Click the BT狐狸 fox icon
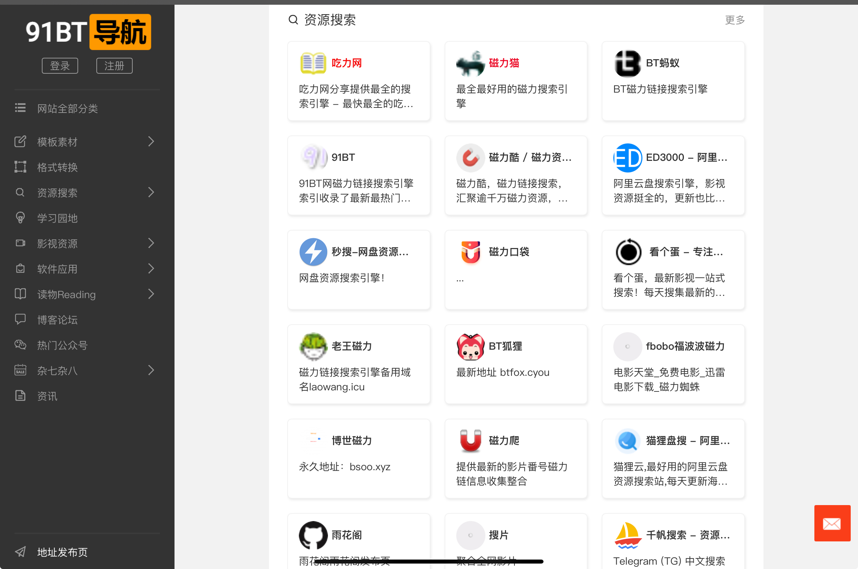 (470, 346)
